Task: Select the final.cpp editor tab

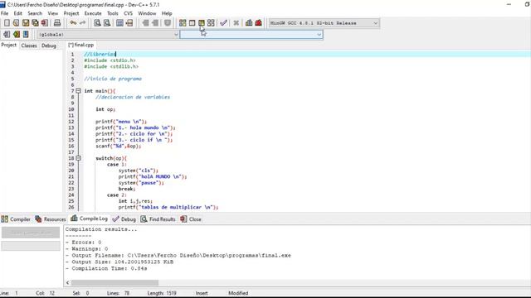Action: point(81,45)
